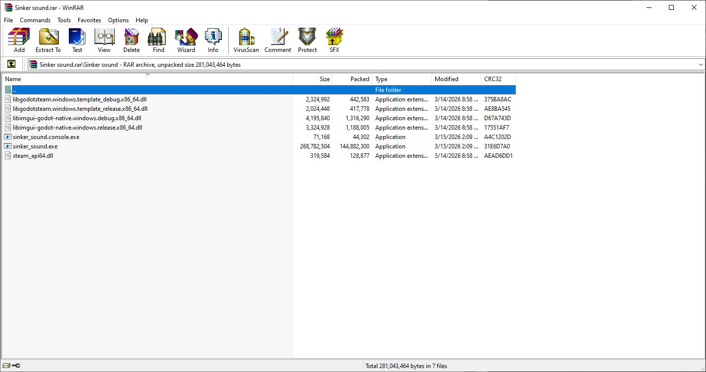Click size value 4,195,840
The image size is (706, 372).
point(318,118)
